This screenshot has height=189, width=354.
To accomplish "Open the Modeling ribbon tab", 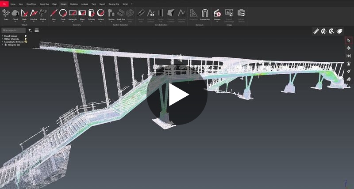I will click(73, 4).
